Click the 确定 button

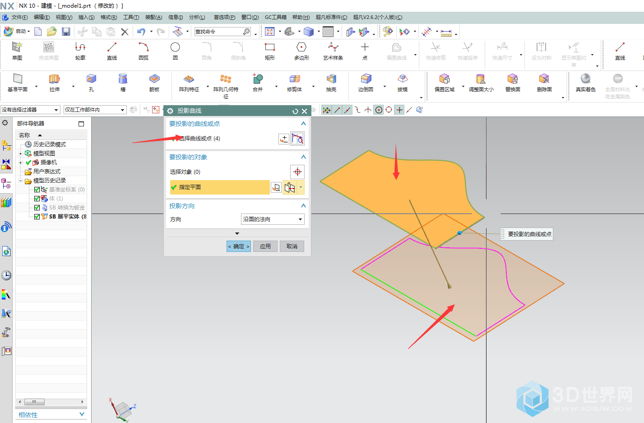click(238, 246)
